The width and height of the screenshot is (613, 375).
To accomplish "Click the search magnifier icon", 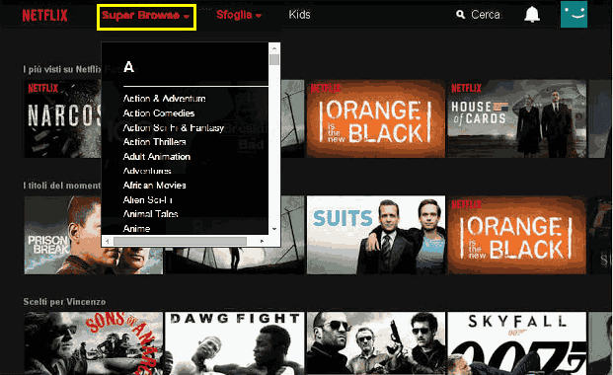I will 461,15.
